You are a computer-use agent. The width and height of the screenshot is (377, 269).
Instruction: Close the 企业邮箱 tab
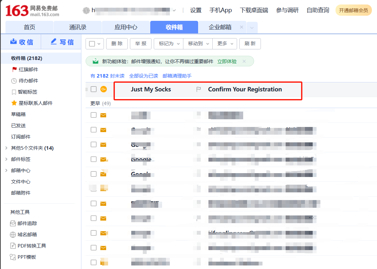242,27
